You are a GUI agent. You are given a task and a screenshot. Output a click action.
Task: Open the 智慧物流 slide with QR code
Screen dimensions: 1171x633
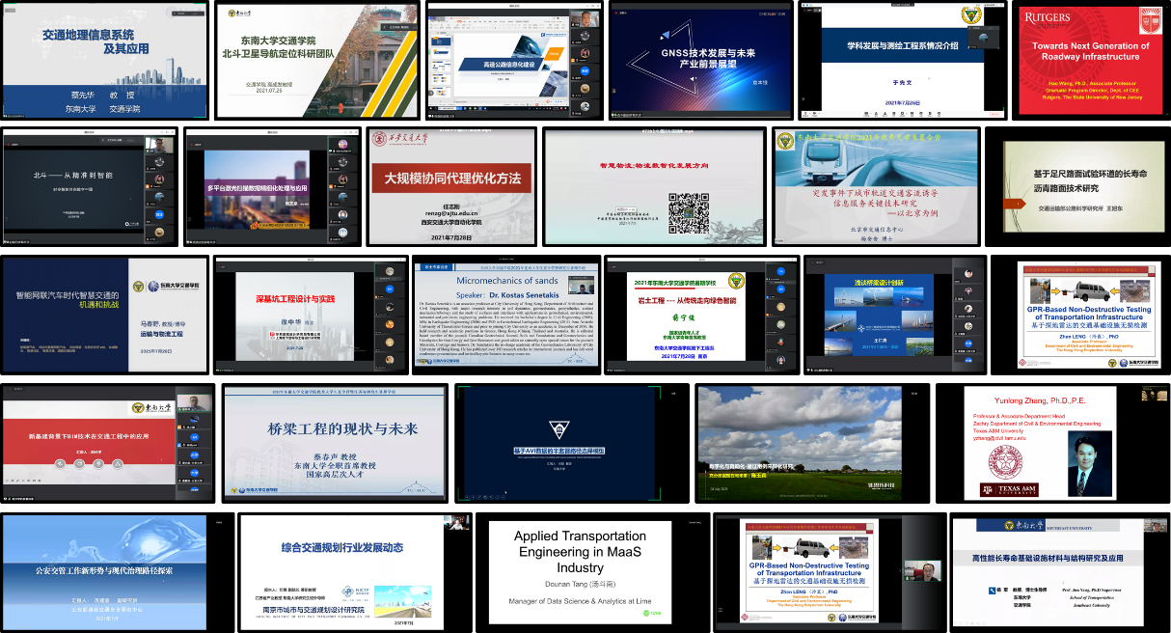coord(654,187)
